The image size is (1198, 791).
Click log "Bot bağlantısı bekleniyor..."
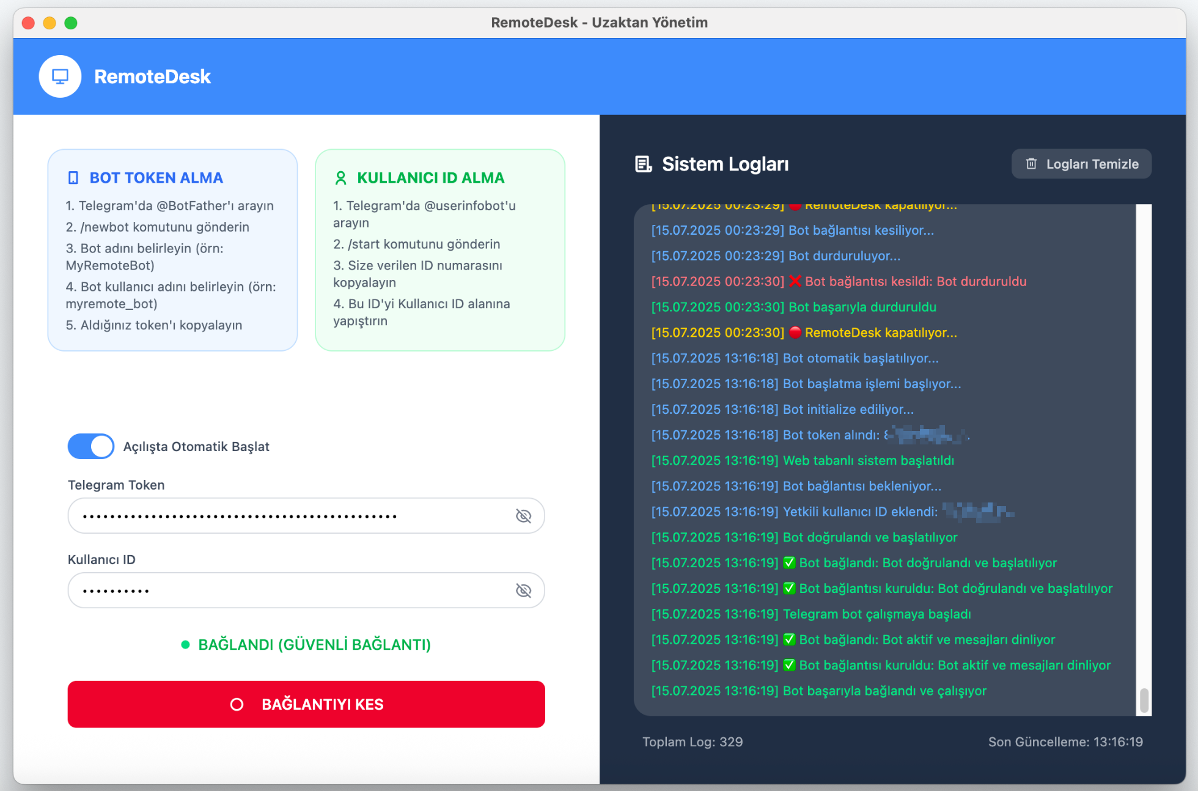coord(796,487)
